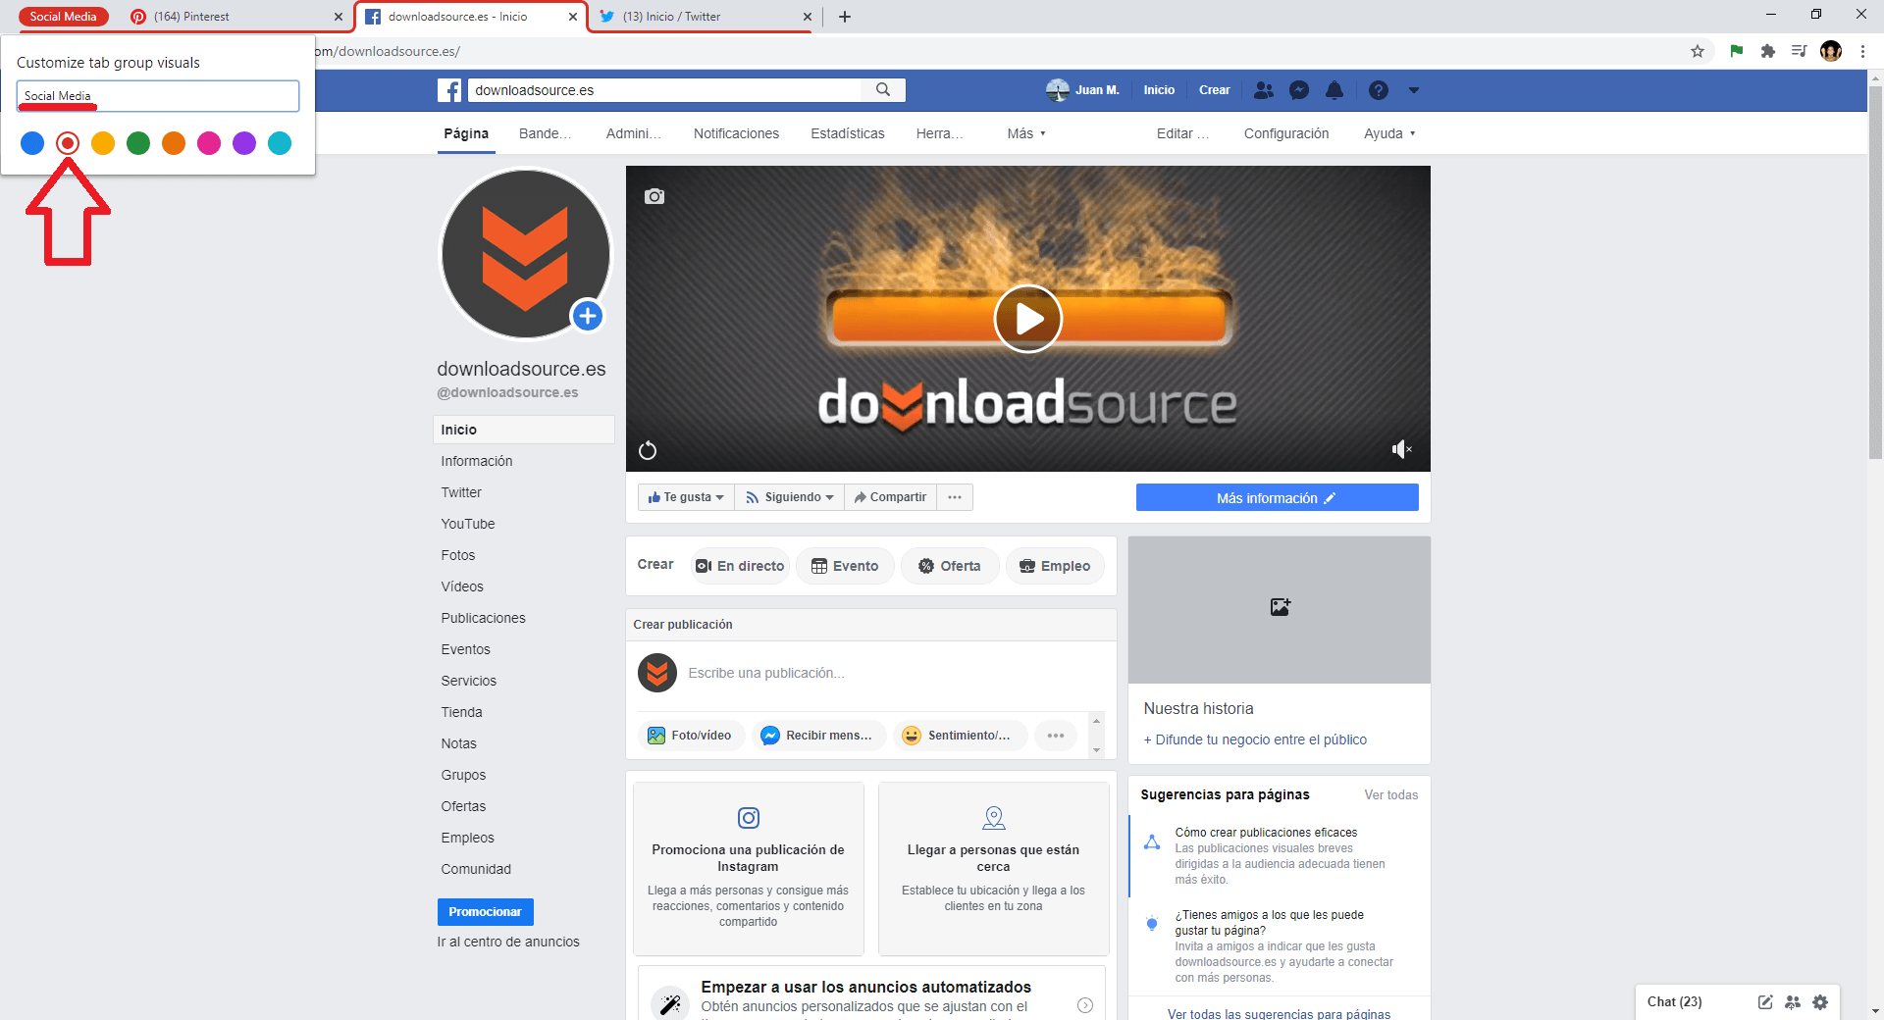Open the media control playlist icon

[1799, 51]
